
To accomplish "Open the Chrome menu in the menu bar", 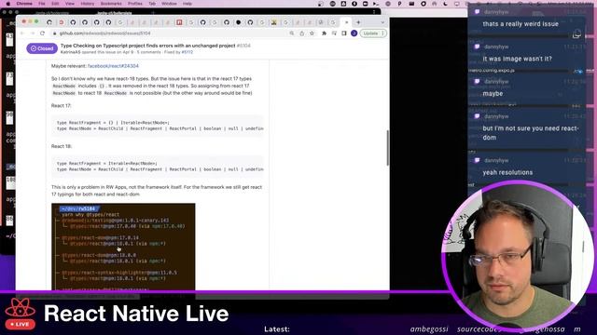I will point(24,4).
